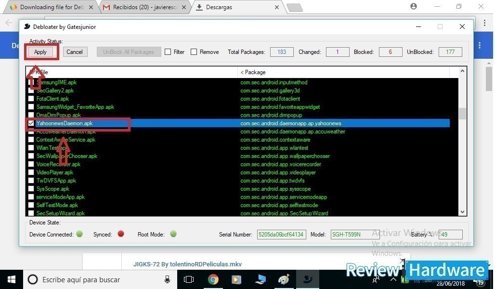Select package com.sec.android.gallery3d
This screenshot has width=495, height=289.
270,91
